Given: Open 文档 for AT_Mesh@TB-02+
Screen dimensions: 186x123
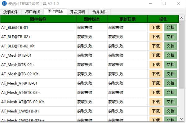Looking at the screenshot, I should tap(170, 65).
